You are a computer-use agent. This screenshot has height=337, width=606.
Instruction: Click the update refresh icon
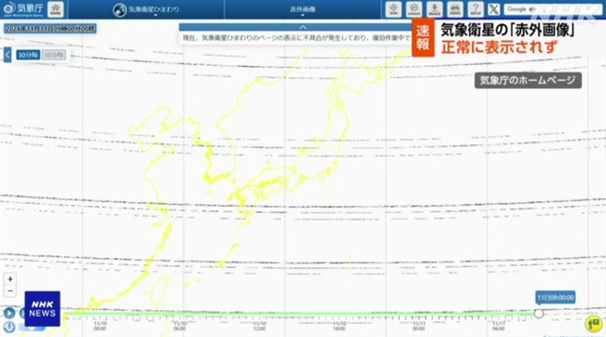tap(414, 9)
